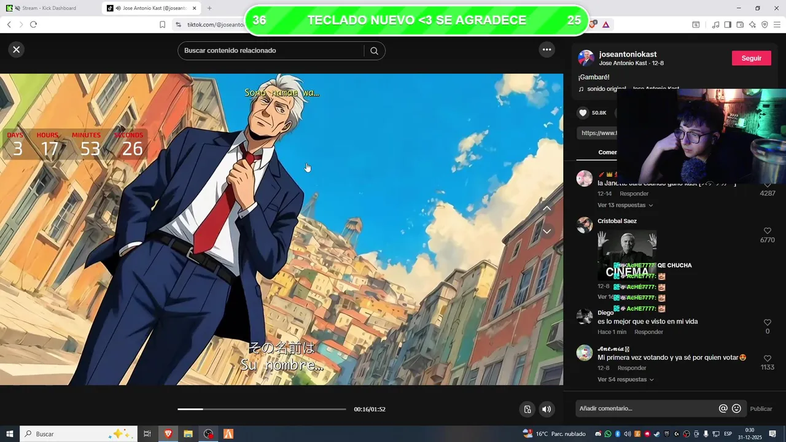Click the taskbar Buscar search box

coord(79,434)
